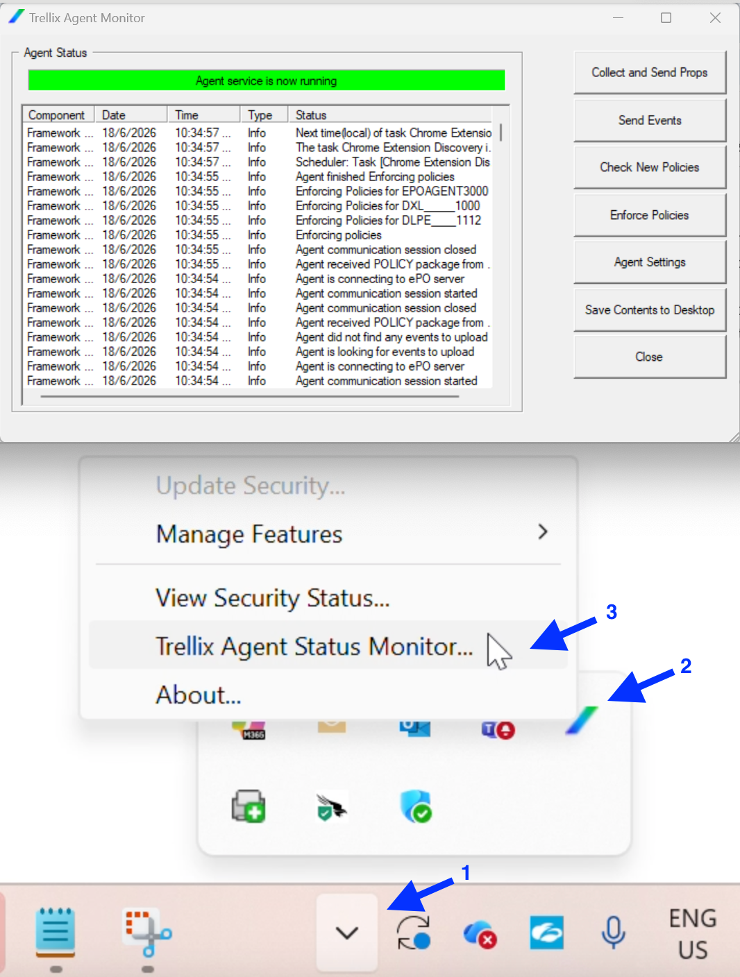
Task: Click the Component column header
Action: pyautogui.click(x=59, y=114)
